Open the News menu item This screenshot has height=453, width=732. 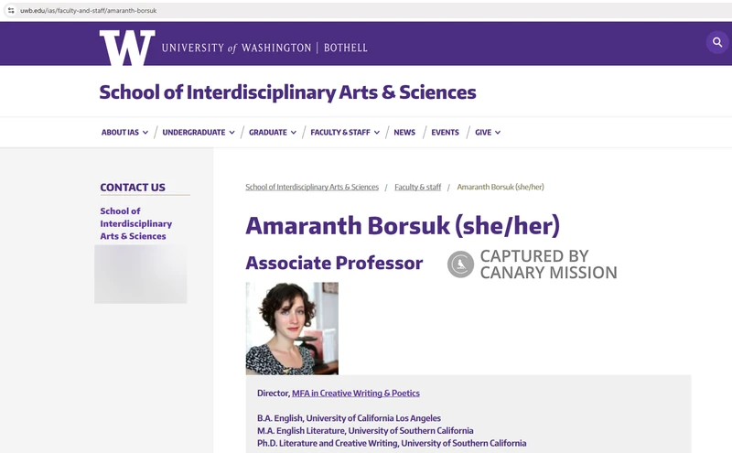[404, 132]
